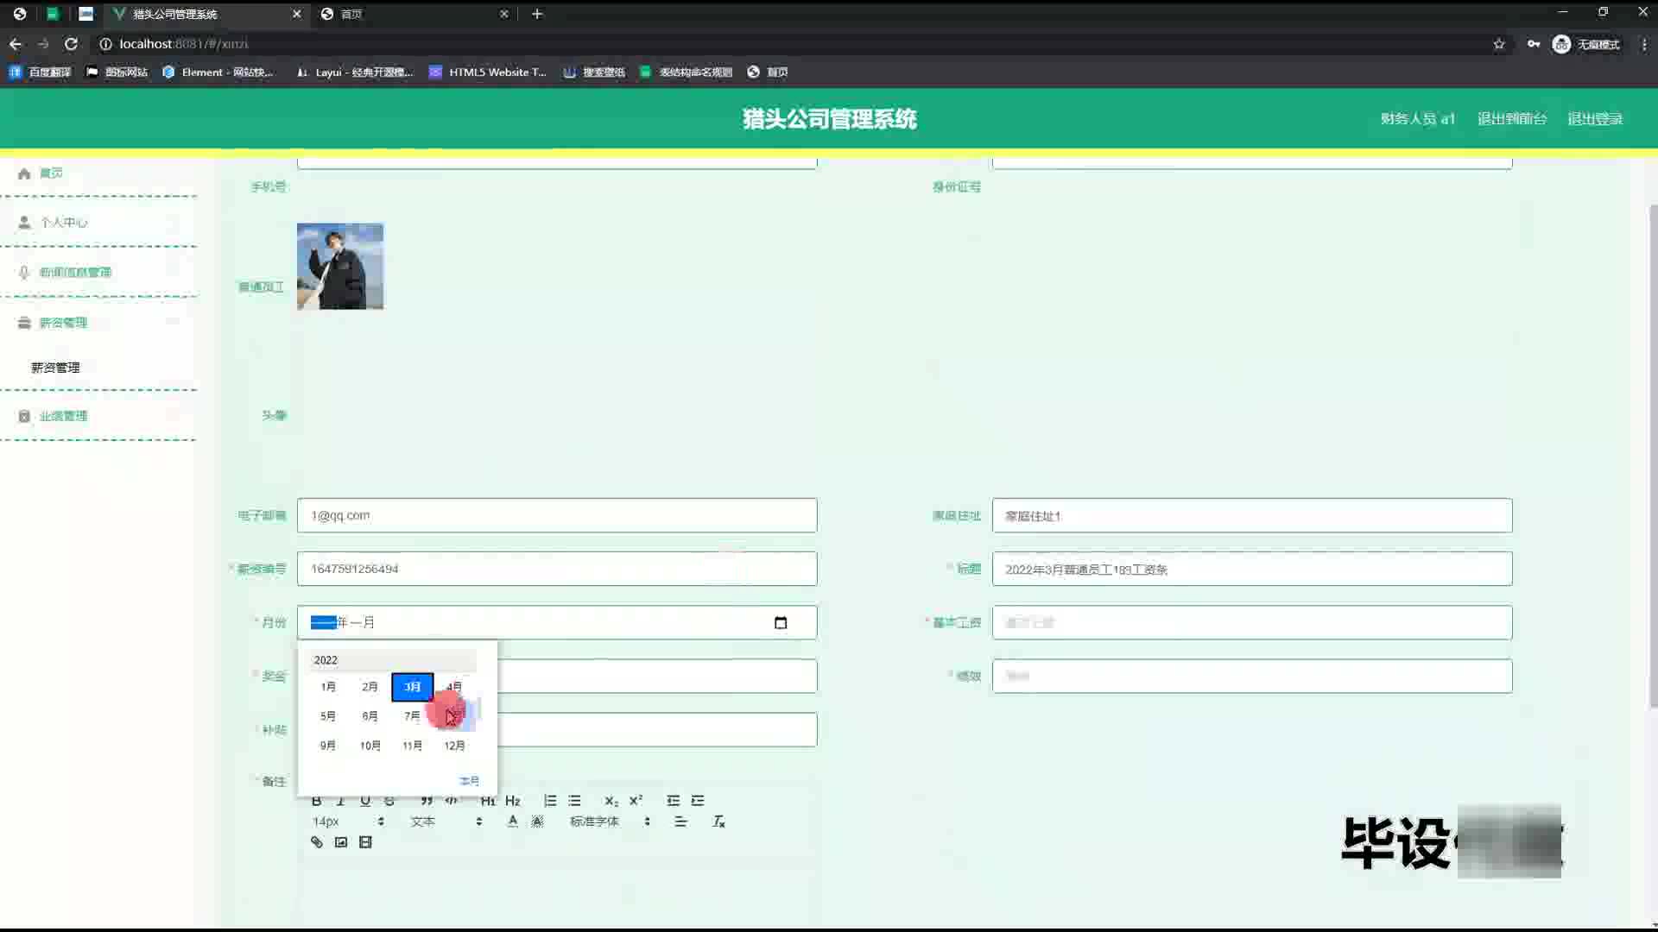1658x932 pixels.
Task: Click 退出到前台 in the header
Action: [1512, 119]
